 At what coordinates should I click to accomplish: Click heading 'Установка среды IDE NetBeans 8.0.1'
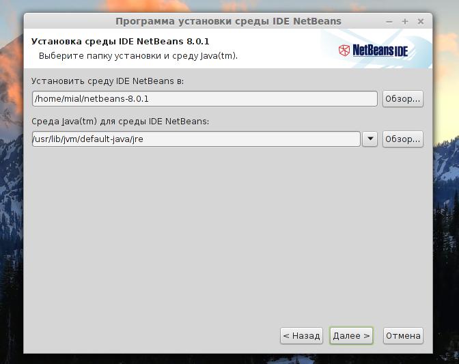pos(120,41)
